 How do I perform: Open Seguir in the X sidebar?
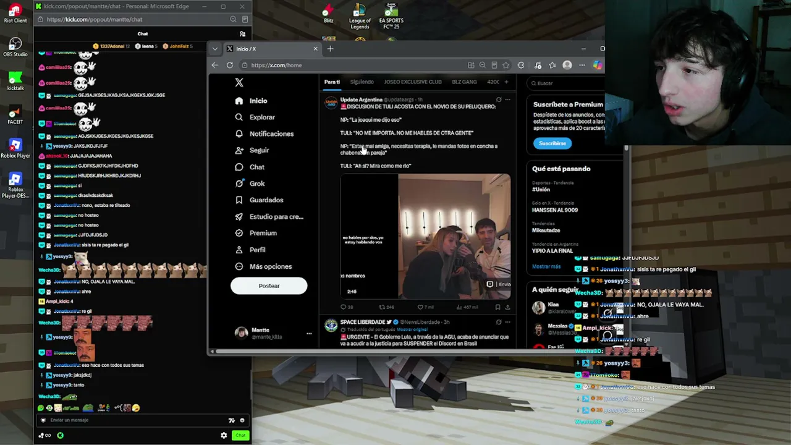[252, 150]
